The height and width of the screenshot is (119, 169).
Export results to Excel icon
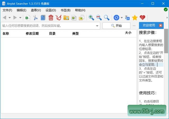28,18
